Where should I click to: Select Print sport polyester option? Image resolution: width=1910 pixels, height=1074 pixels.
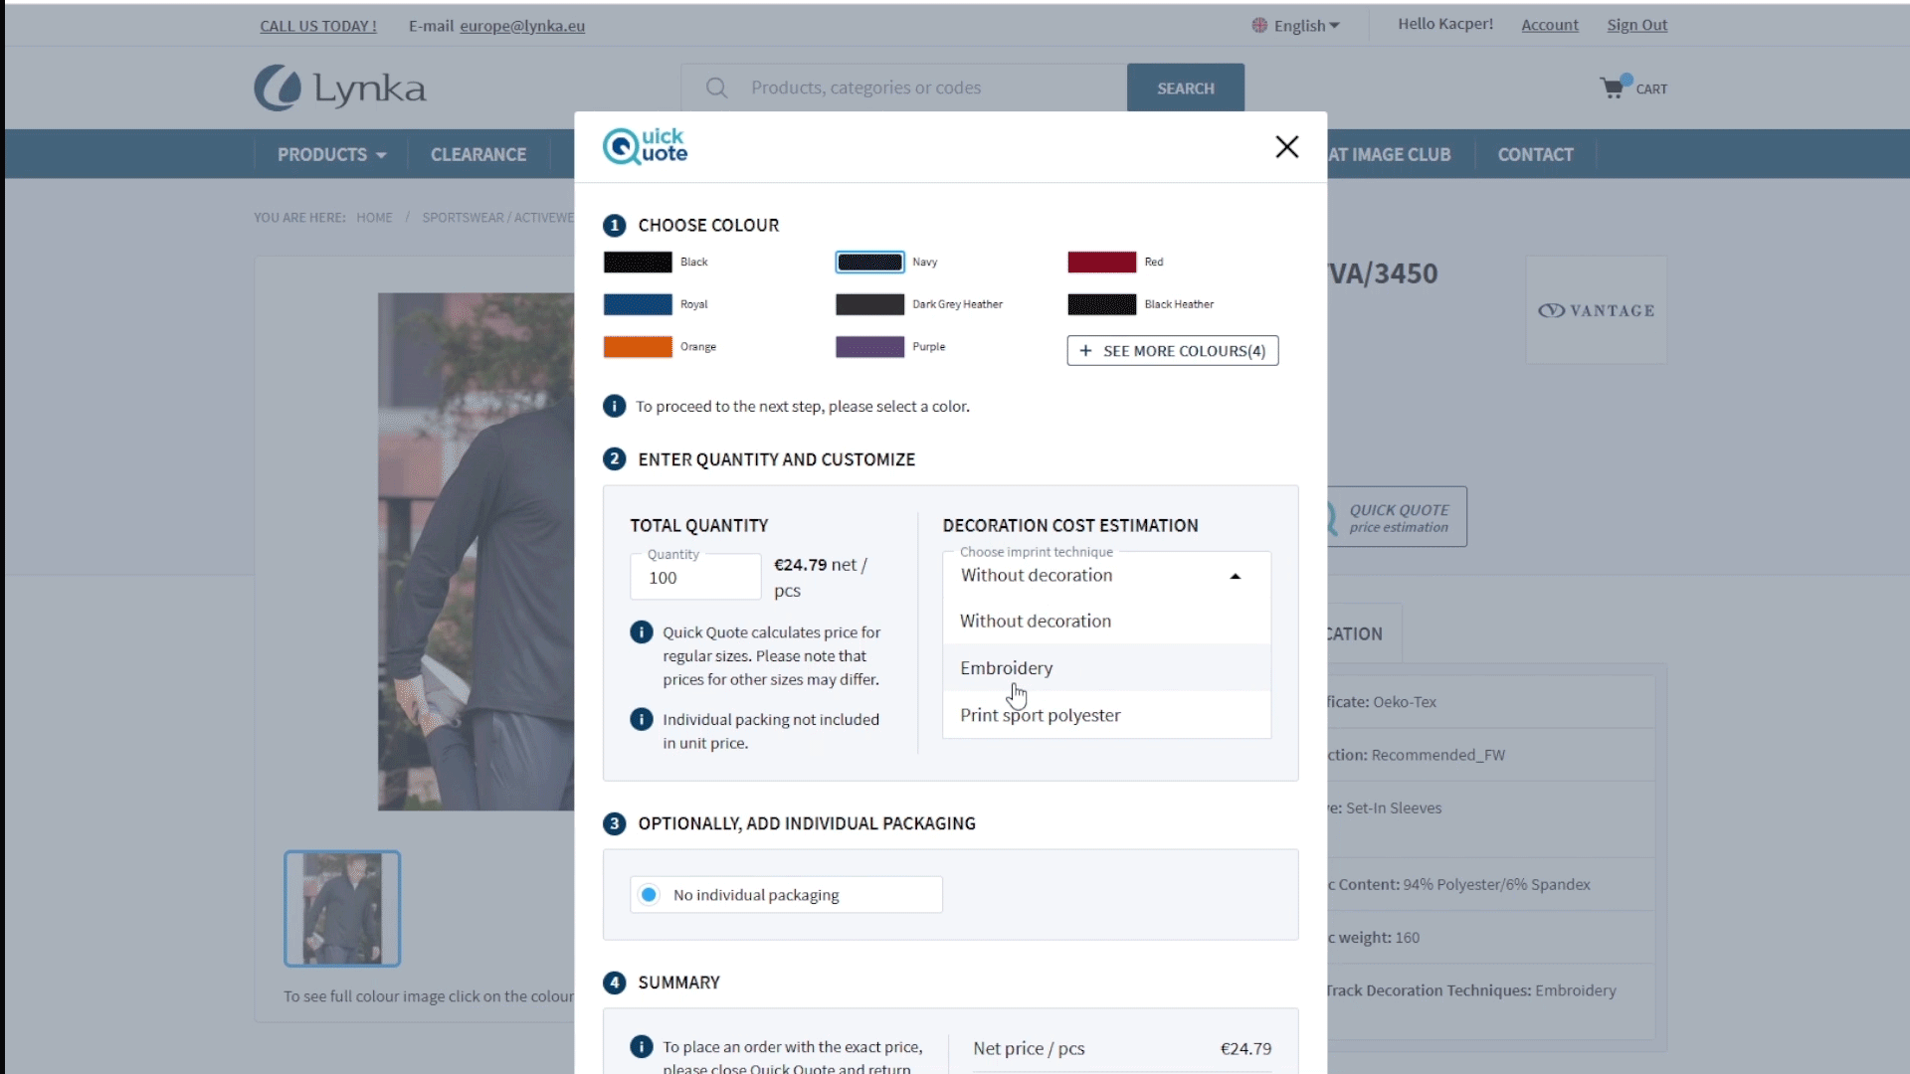pyautogui.click(x=1040, y=715)
